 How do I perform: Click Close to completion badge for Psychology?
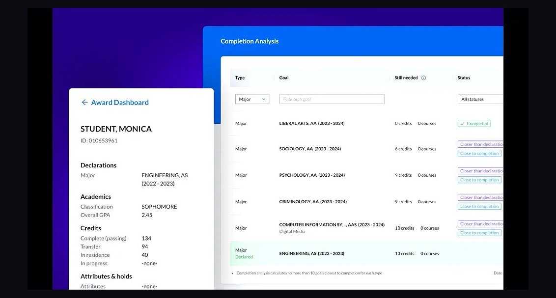[479, 180]
